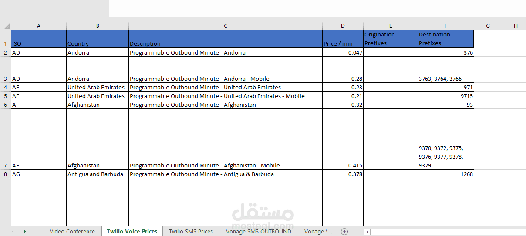Screen dimensions: 526x236
Task: Click the Description header cell
Action: pos(226,39)
